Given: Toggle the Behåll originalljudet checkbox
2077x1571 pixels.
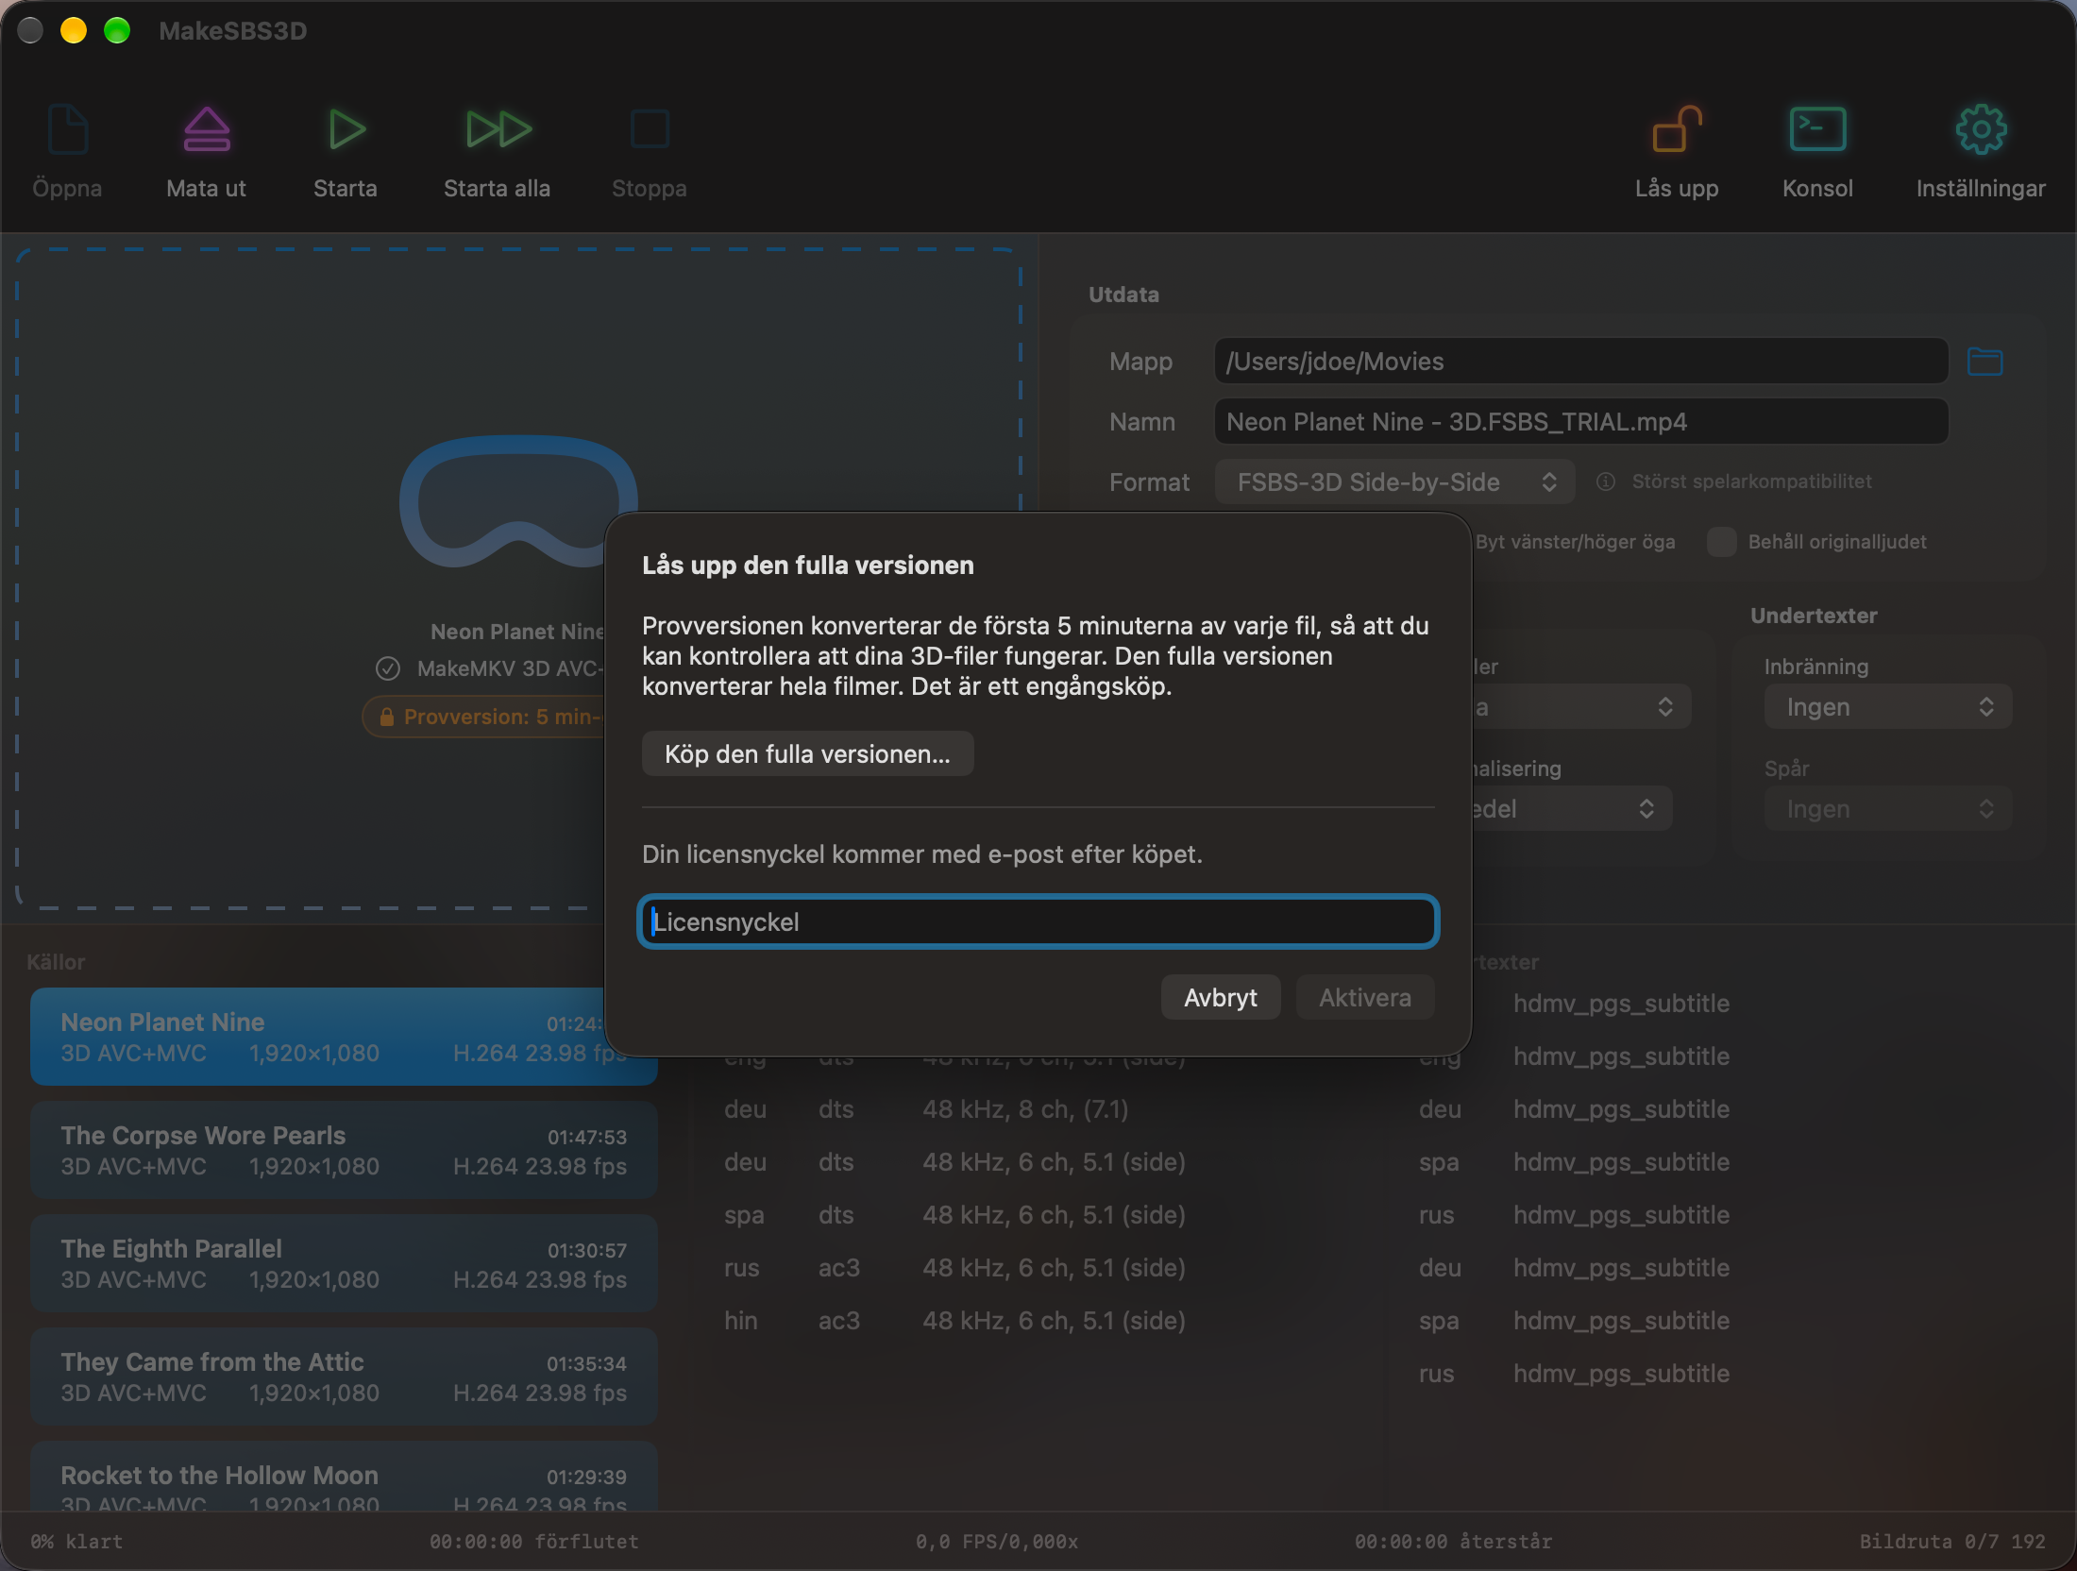Looking at the screenshot, I should pyautogui.click(x=1721, y=542).
